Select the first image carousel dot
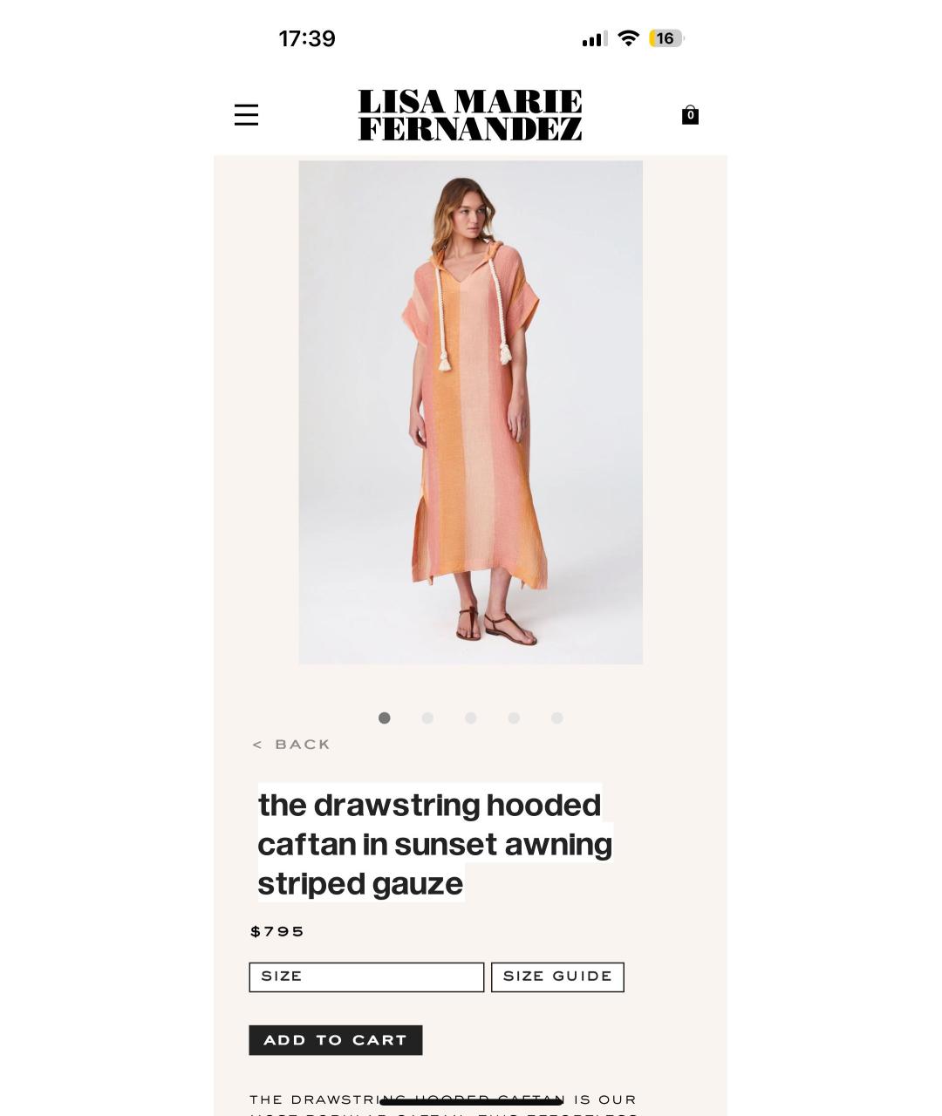This screenshot has height=1116, width=942. point(384,718)
